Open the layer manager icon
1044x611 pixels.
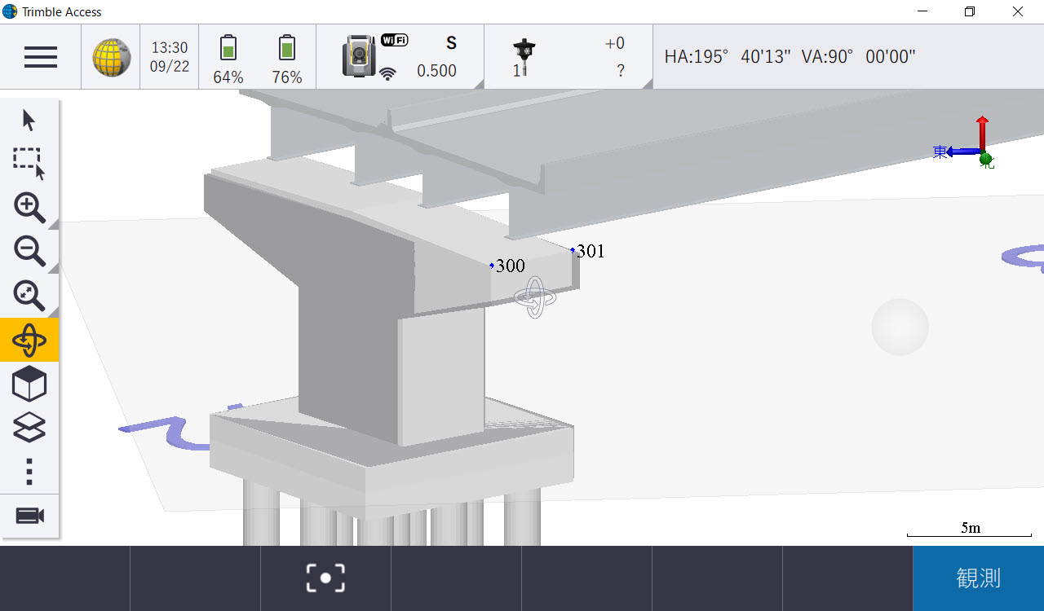[x=29, y=428]
